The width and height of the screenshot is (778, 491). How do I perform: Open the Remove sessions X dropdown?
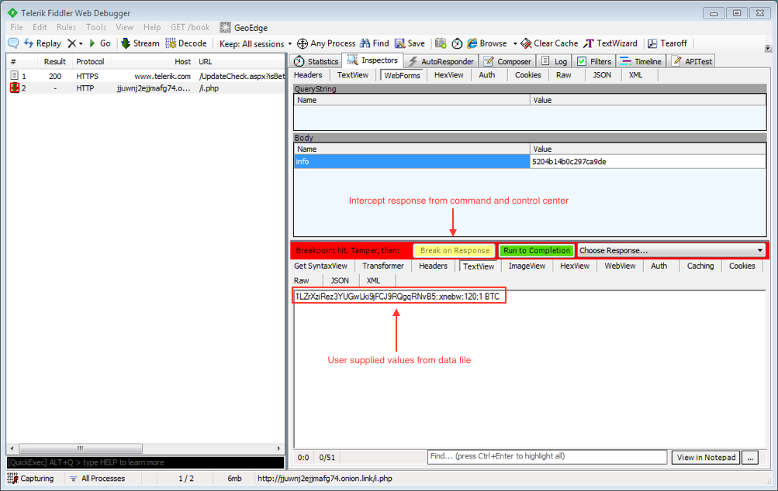pyautogui.click(x=75, y=43)
